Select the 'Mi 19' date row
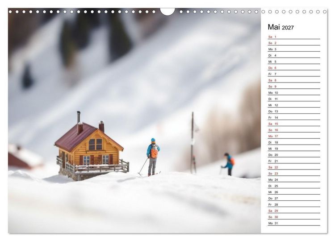Screen dimensions: 335x241 294,149
